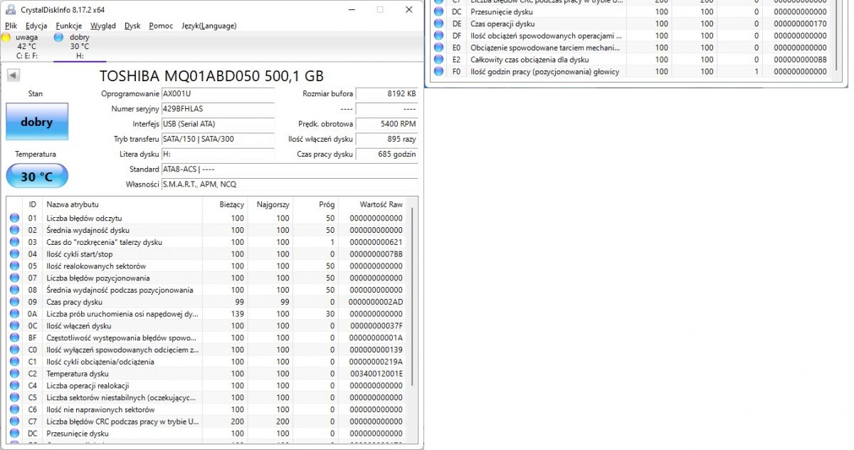The width and height of the screenshot is (854, 450).
Task: Click raw value 0000000007BB
Action: tap(376, 254)
